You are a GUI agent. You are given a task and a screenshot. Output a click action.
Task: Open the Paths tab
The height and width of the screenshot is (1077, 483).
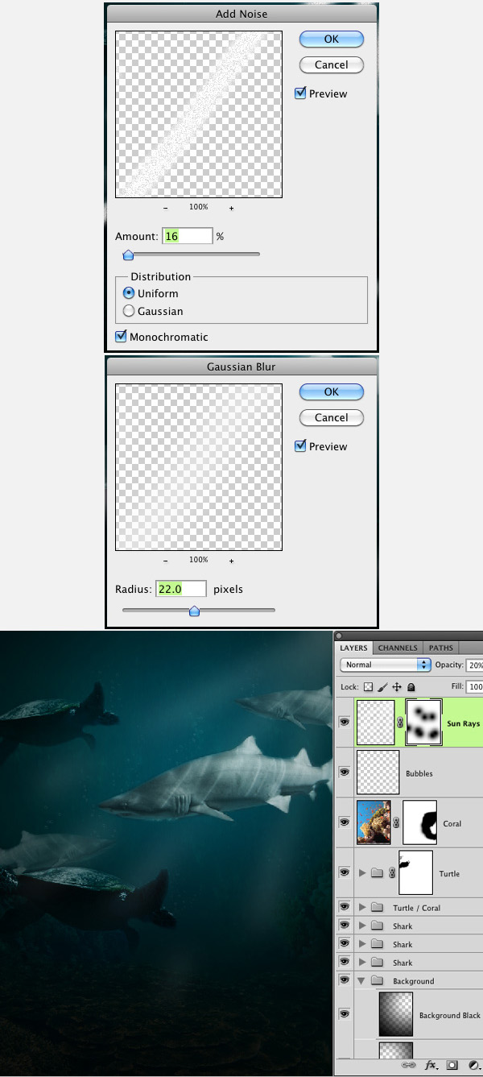click(x=440, y=648)
